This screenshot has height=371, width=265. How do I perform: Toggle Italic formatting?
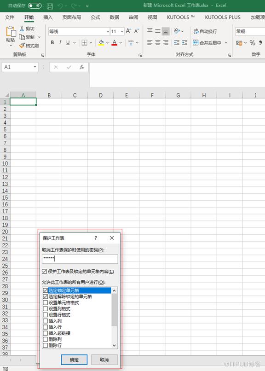click(60, 43)
